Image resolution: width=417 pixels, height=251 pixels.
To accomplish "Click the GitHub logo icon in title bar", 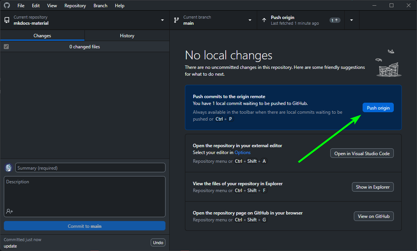I will [7, 6].
